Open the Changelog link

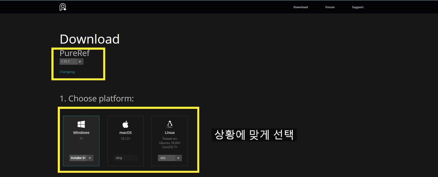[x=67, y=72]
